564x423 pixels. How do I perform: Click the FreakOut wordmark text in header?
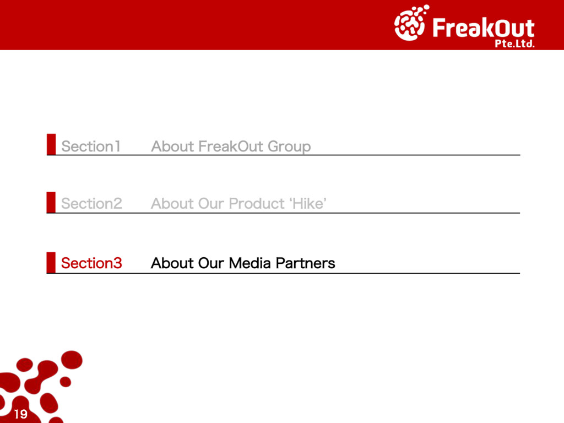coord(483,28)
